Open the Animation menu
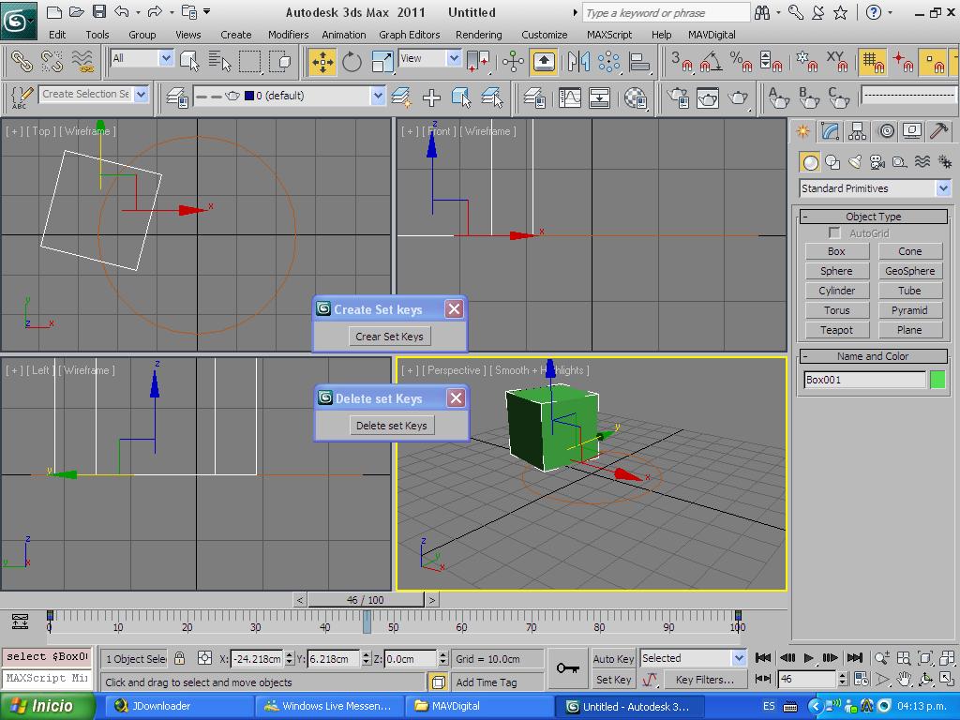Viewport: 960px width, 720px height. [344, 35]
